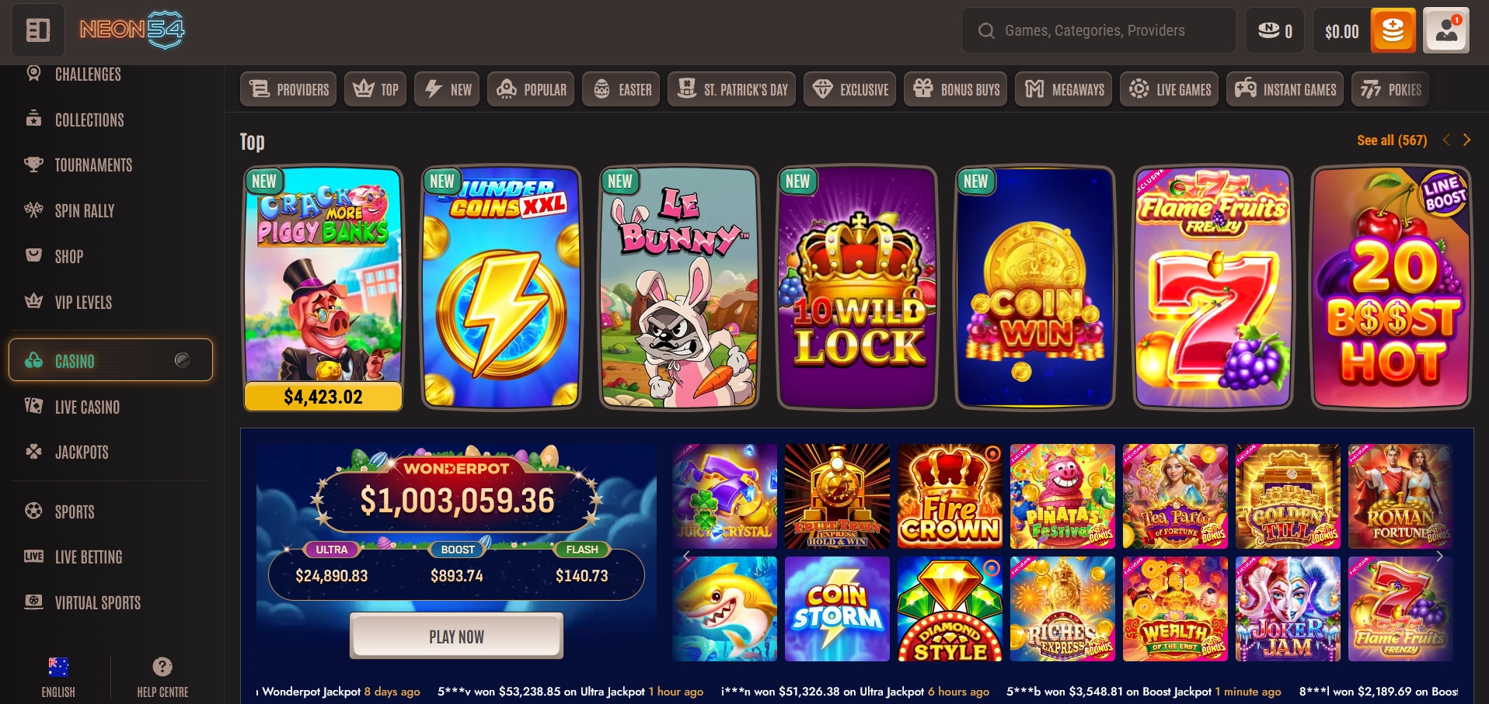
Task: Collapse the sidebar with the panel icon
Action: coord(38,30)
